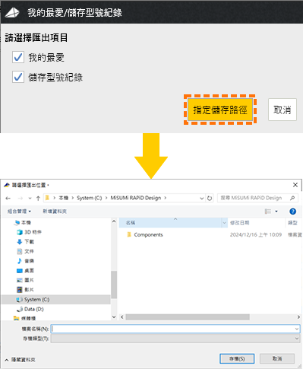The width and height of the screenshot is (303, 369).
Task: Select the Components folder
Action: [148, 234]
